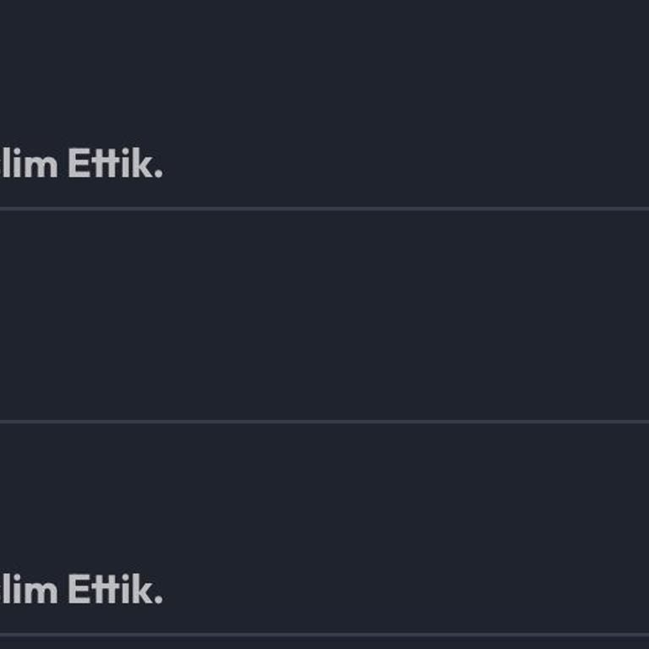Click the lower "Ettik." message text
This screenshot has width=649, height=649.
pyautogui.click(x=114, y=590)
